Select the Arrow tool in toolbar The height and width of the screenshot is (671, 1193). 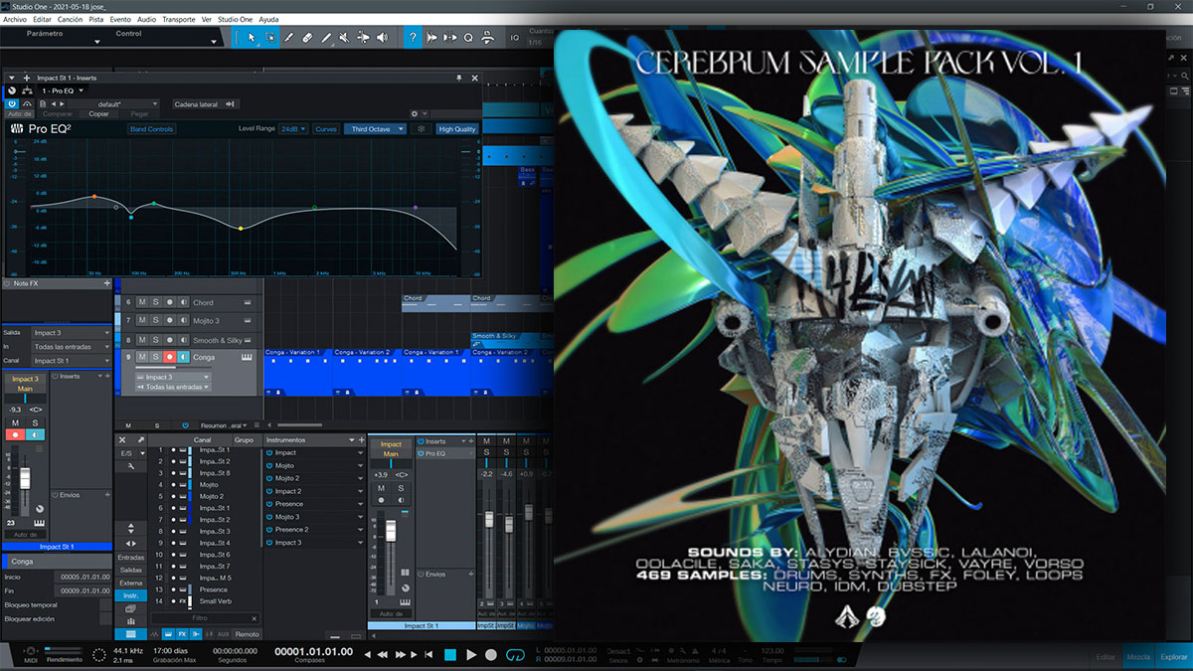point(251,38)
